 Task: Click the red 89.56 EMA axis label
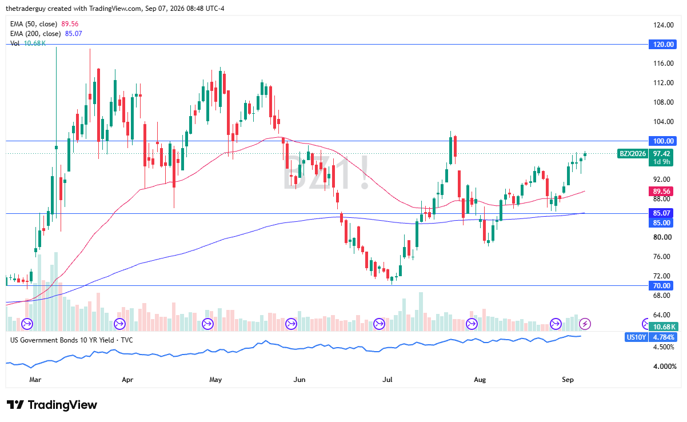click(x=662, y=191)
